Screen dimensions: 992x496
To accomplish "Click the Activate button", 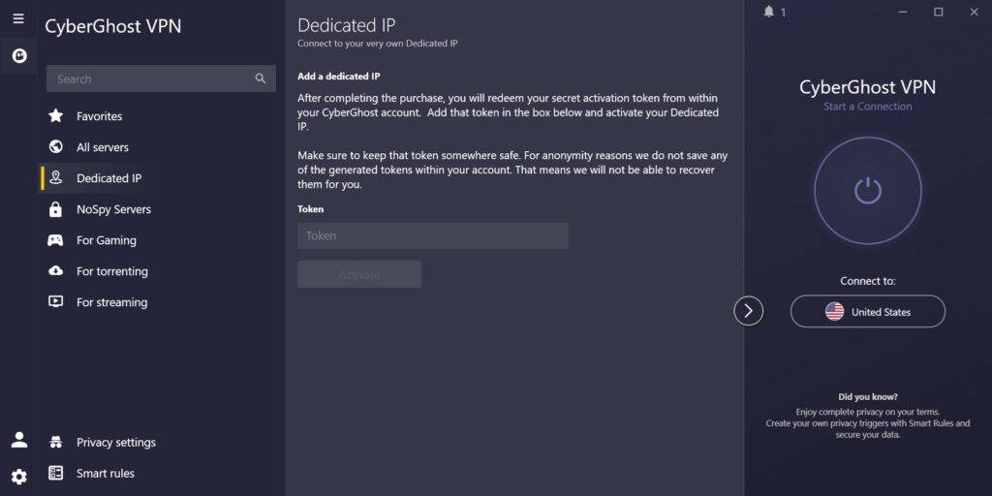I will (359, 274).
